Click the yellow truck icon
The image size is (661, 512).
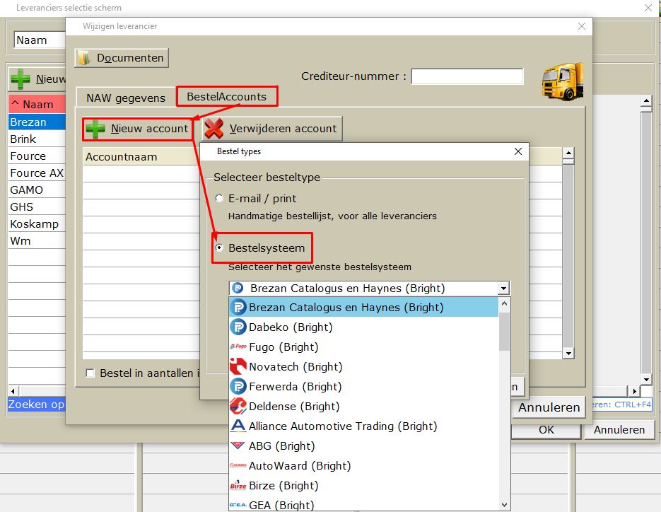pos(563,82)
